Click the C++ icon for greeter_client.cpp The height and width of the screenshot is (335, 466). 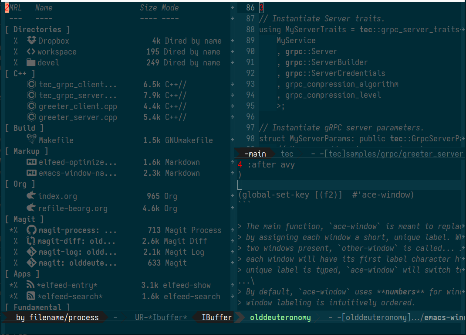pyautogui.click(x=31, y=106)
